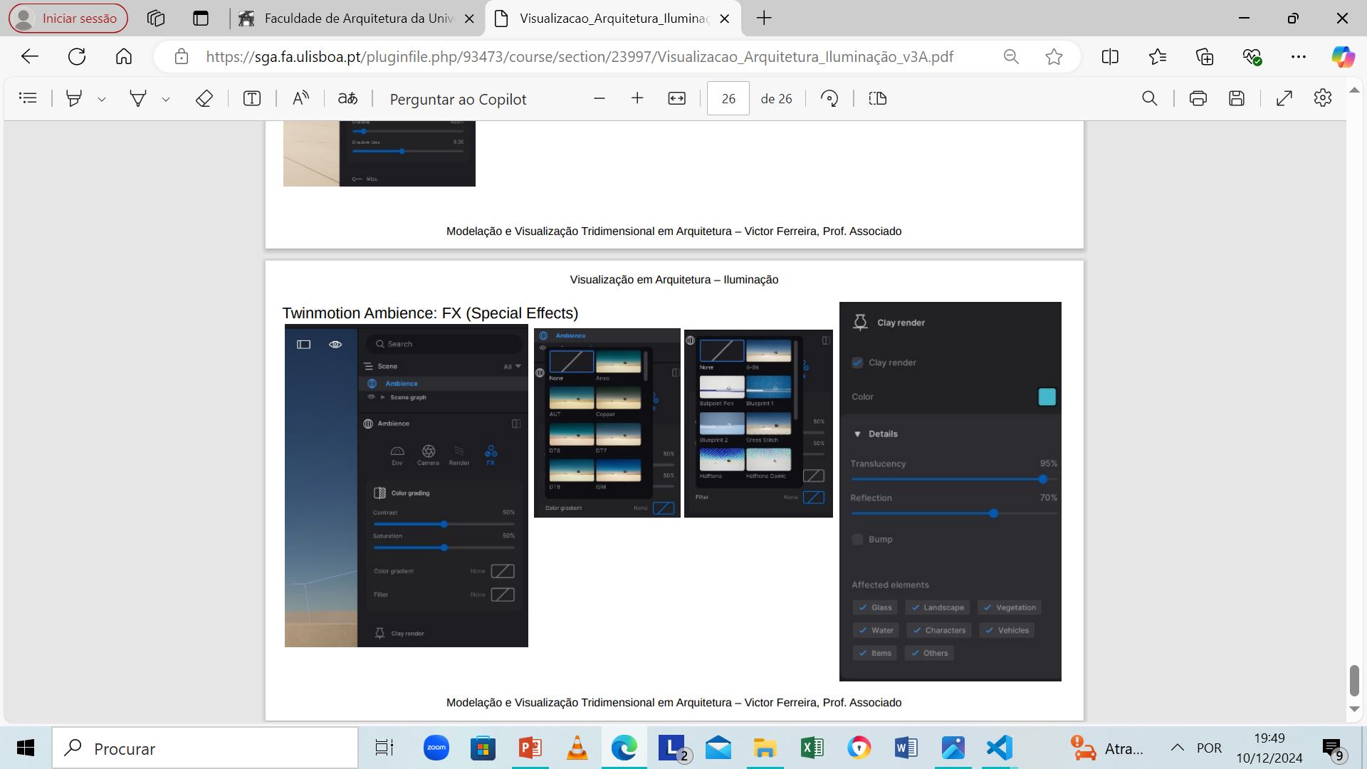Open the Windows Start menu

[x=26, y=748]
